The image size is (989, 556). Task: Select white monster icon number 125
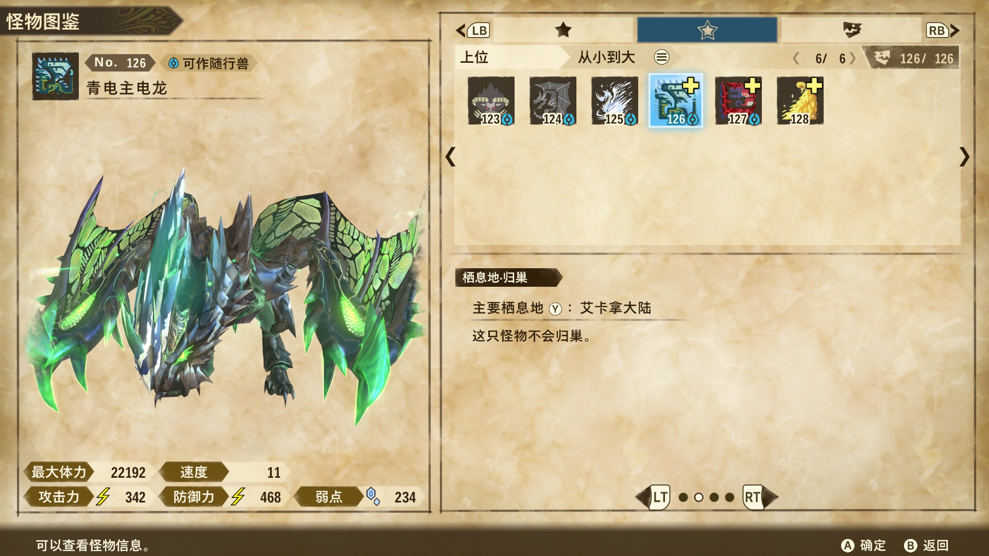point(615,101)
